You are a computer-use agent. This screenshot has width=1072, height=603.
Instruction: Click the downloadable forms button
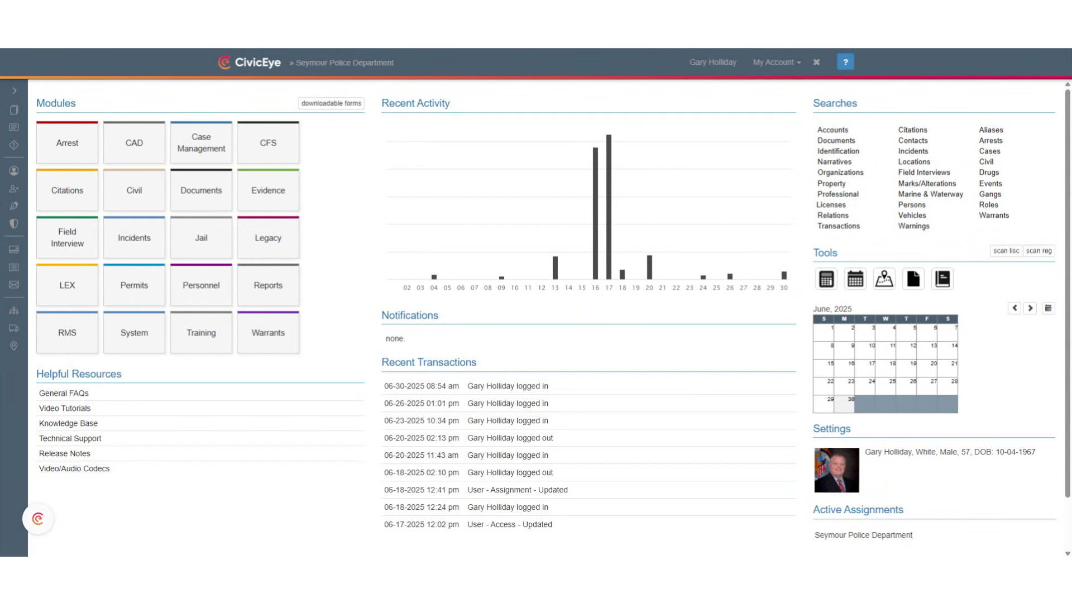pyautogui.click(x=331, y=103)
